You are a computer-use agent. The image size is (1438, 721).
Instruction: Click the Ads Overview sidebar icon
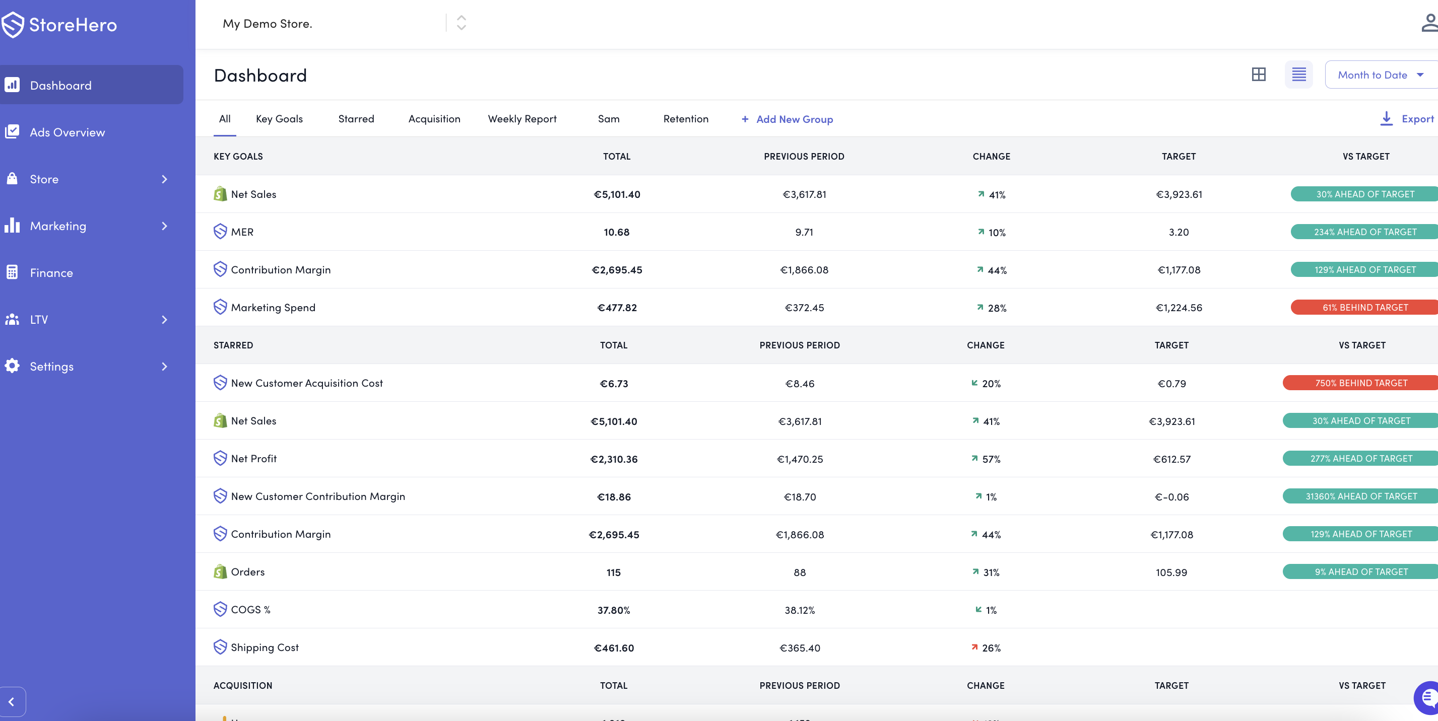click(12, 131)
